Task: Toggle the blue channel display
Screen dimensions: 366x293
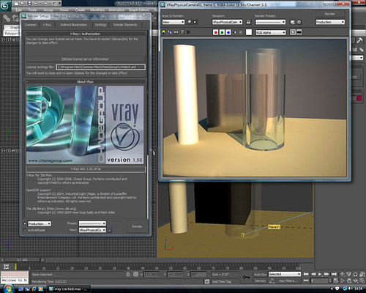Action: [228, 32]
